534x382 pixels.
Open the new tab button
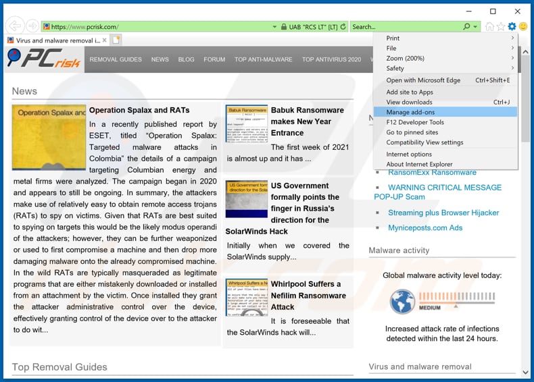(x=116, y=40)
